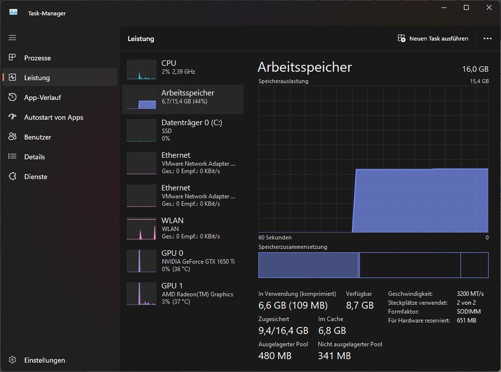Click the 651 MB hardware reserved value
Image resolution: width=501 pixels, height=372 pixels.
[466, 320]
